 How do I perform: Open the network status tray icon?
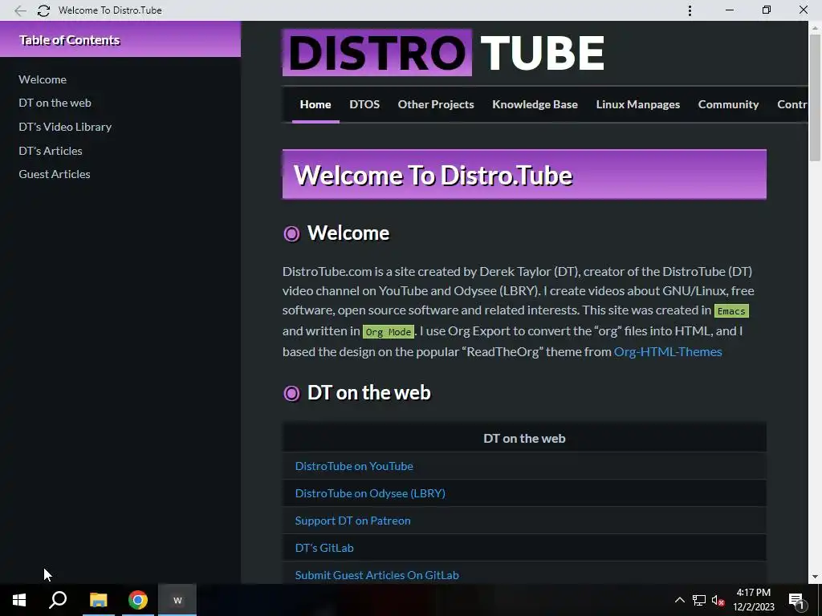click(x=699, y=600)
